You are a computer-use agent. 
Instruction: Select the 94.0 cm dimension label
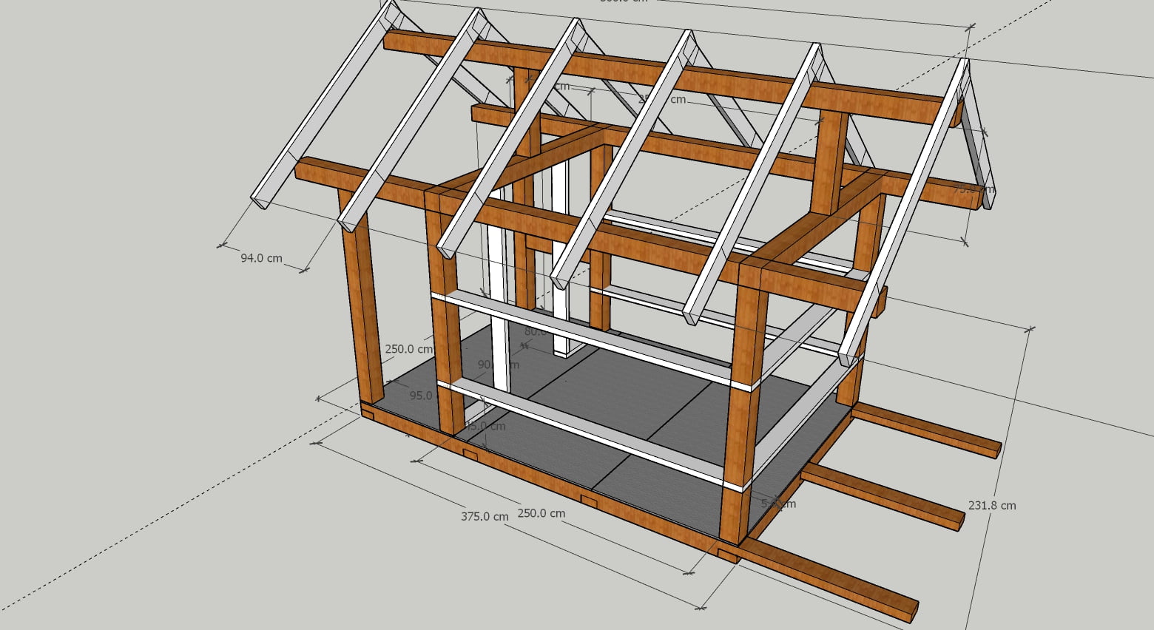261,259
